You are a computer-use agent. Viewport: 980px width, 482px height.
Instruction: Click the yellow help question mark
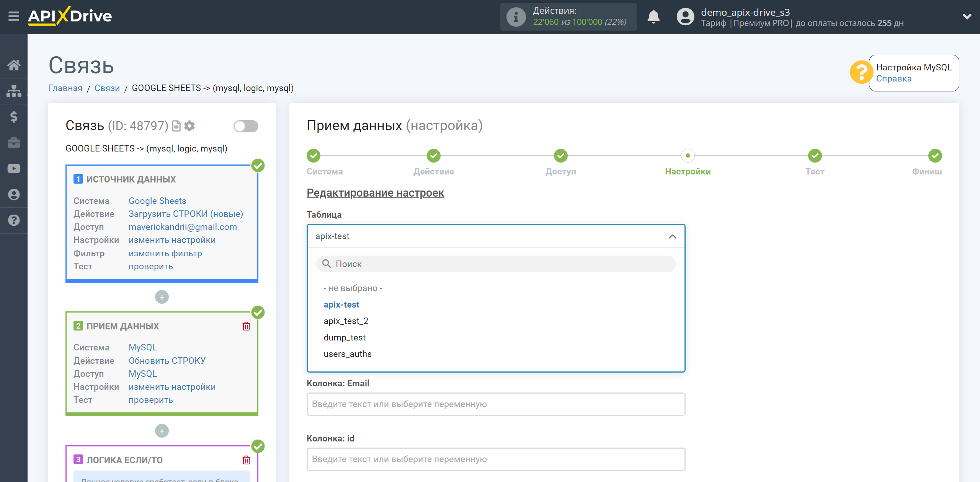861,72
